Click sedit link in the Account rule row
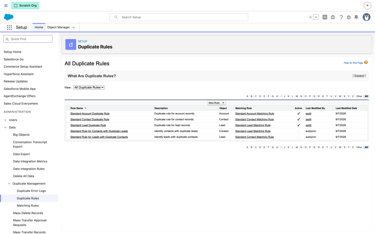This screenshot has width=375, height=234. pyautogui.click(x=308, y=114)
